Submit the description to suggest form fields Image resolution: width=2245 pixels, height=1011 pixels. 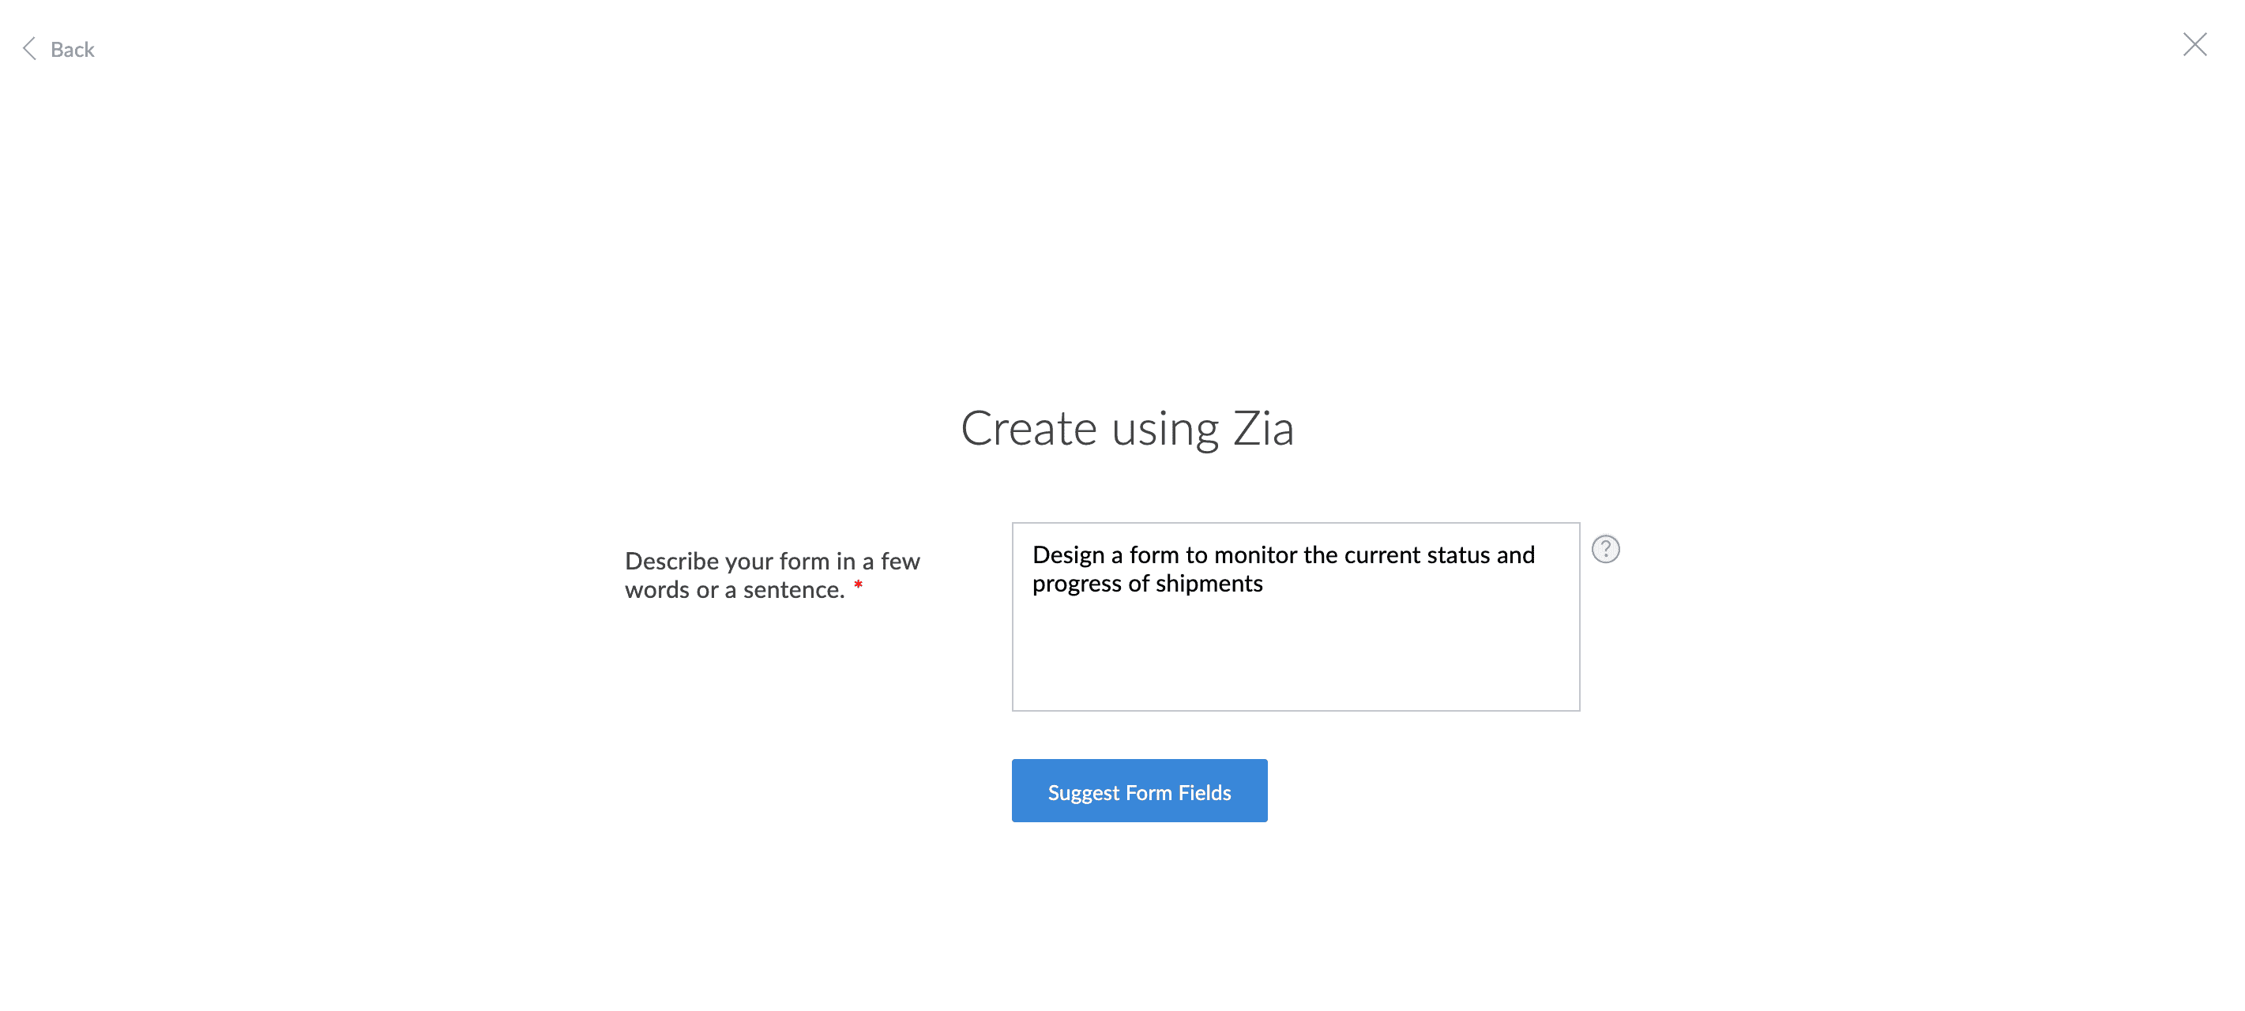tap(1139, 791)
